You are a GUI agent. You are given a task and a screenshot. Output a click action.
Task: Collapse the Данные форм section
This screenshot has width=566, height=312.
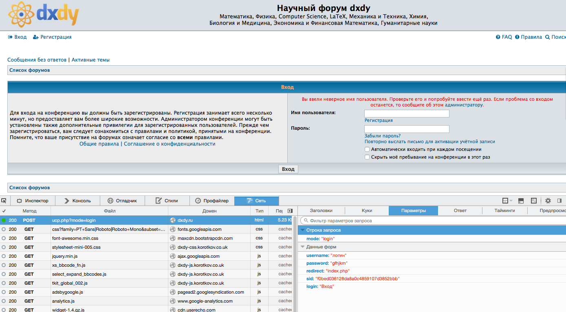coord(303,247)
